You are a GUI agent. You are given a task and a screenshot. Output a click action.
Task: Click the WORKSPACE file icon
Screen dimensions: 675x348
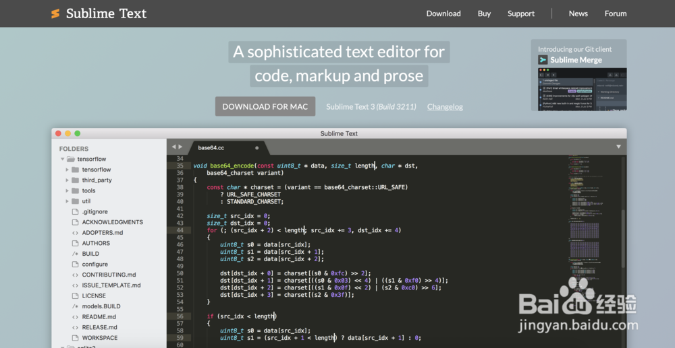[x=75, y=338]
